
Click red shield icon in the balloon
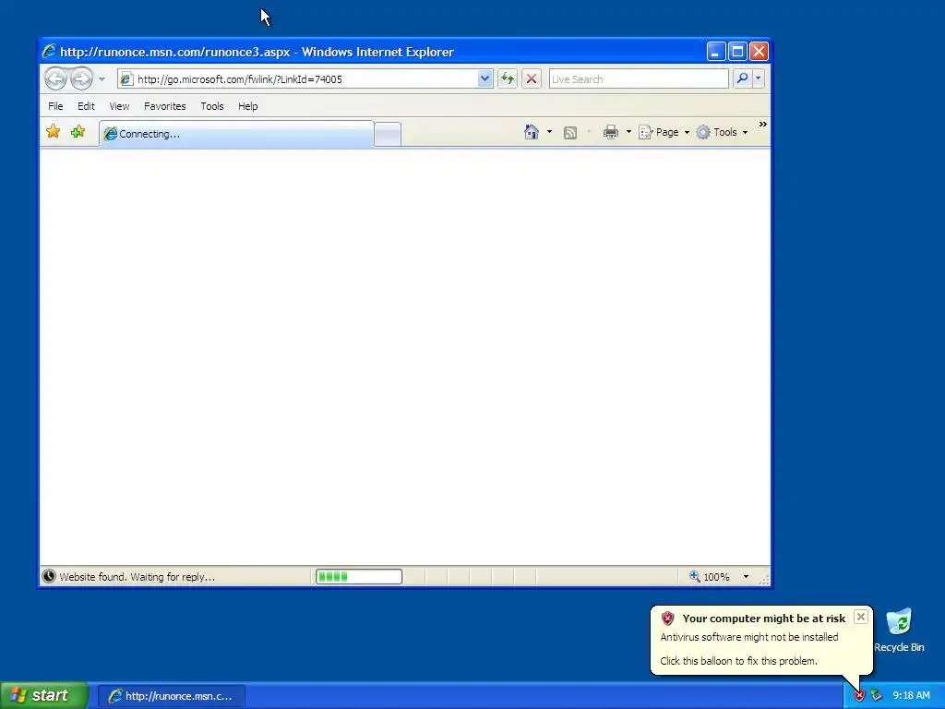pyautogui.click(x=667, y=618)
